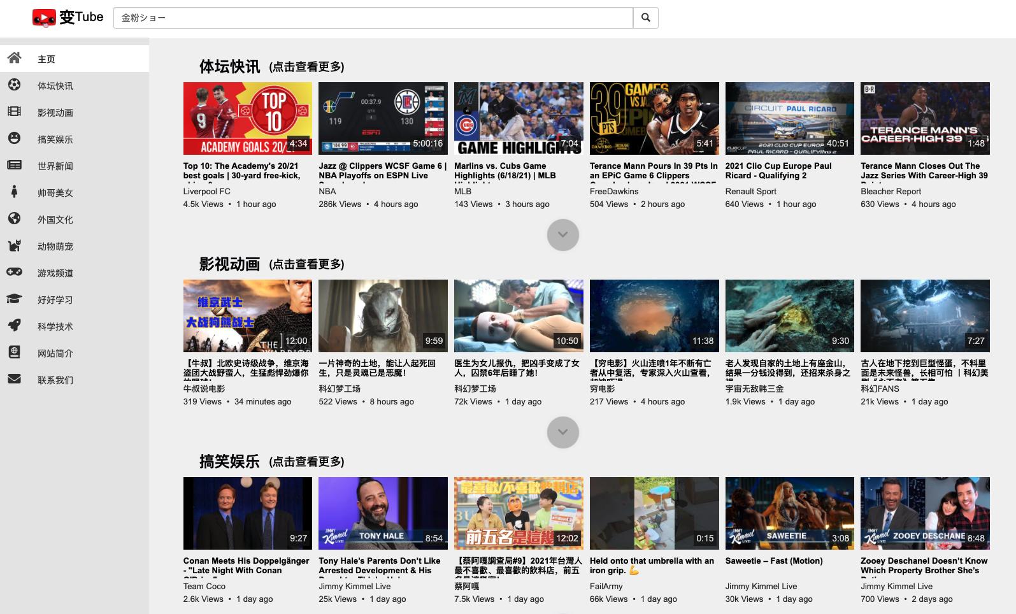Open Saweetie – Fast (Motion) title

tap(774, 560)
